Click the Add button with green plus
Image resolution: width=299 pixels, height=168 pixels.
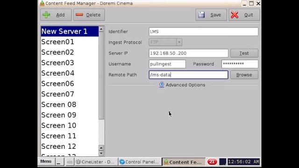(x=56, y=15)
